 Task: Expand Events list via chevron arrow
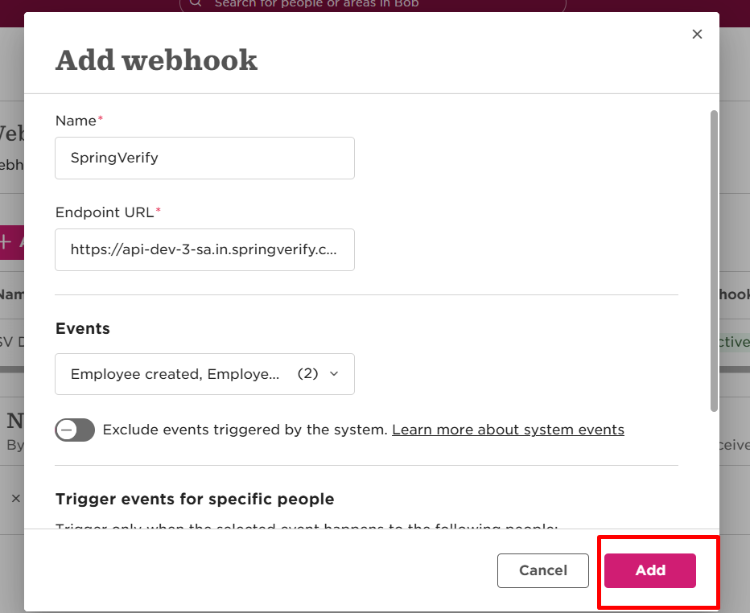[x=334, y=374]
